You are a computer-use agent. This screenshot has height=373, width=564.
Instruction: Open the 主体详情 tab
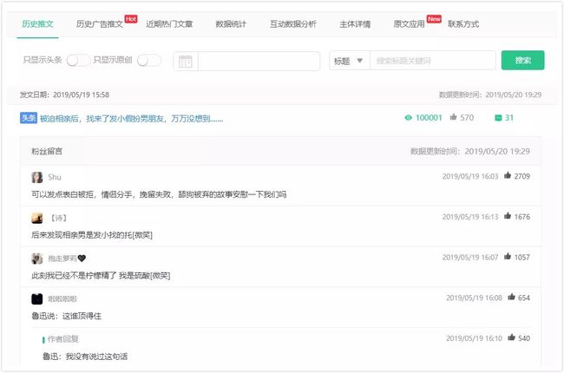click(x=355, y=24)
